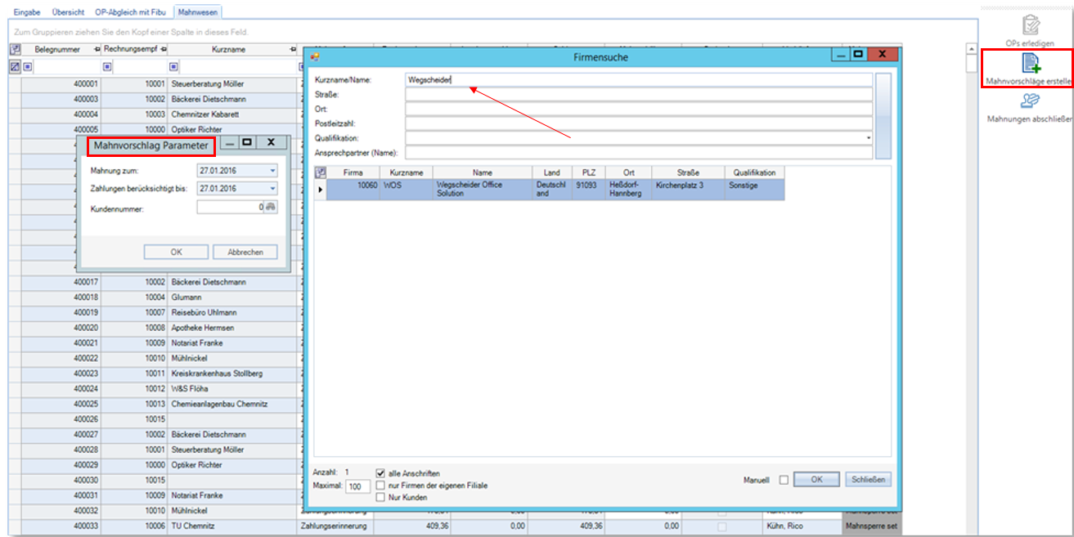Click Schließen in the Firmensuche window
The width and height of the screenshot is (1074, 537).
(868, 480)
